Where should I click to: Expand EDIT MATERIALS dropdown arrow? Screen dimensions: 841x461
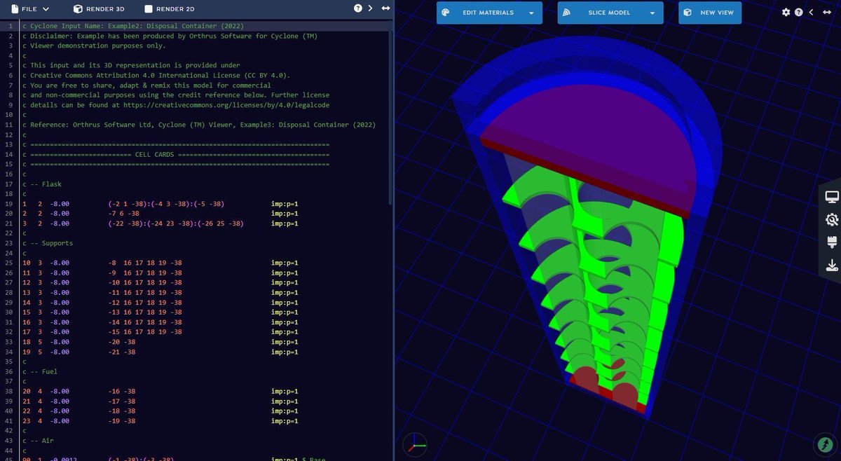point(531,13)
